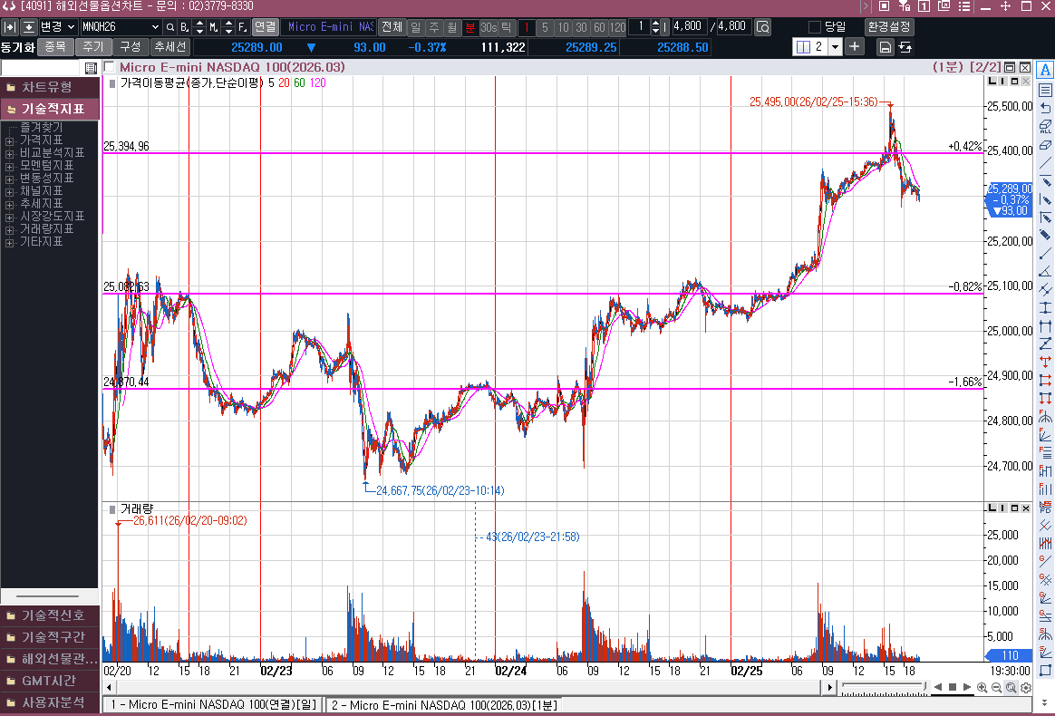Switch to the NASDAQ 100(연결)[일] tab

coord(212,704)
